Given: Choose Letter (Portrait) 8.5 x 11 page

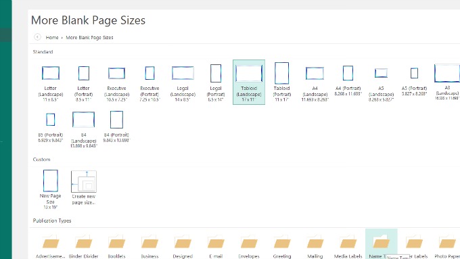Looking at the screenshot, I should pyautogui.click(x=84, y=83).
